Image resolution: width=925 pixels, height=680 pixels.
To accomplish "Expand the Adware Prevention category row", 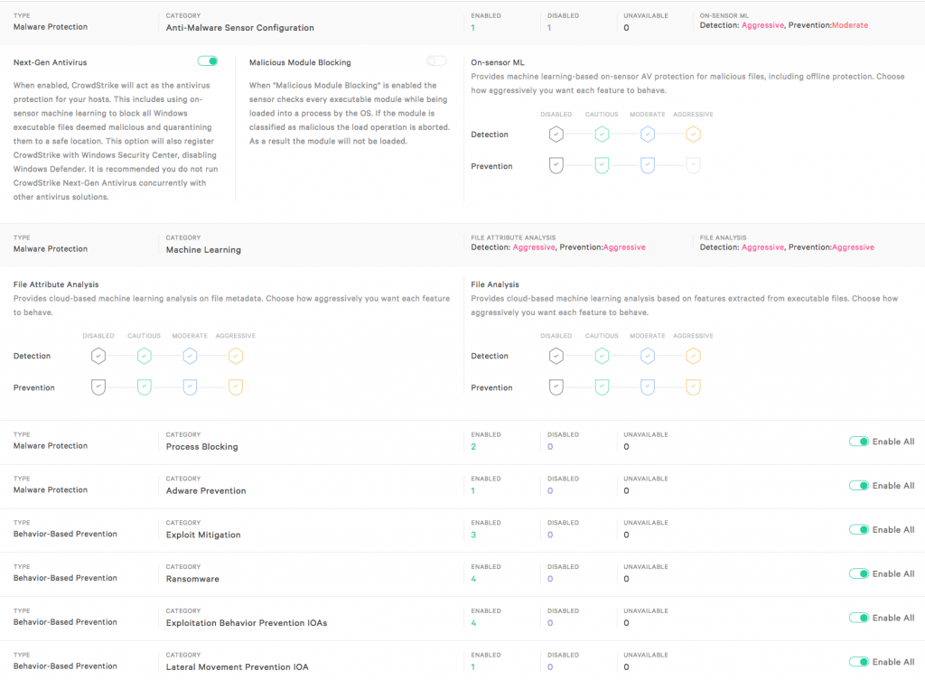I will point(206,490).
